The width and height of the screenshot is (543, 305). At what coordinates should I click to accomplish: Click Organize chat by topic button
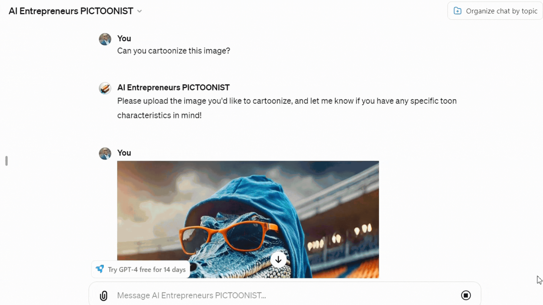495,11
